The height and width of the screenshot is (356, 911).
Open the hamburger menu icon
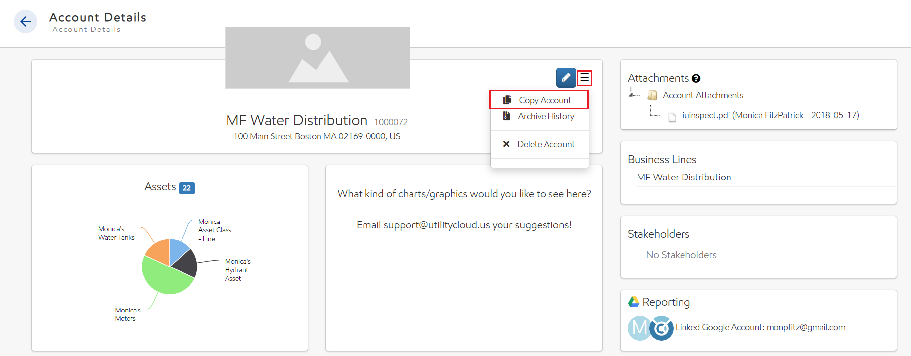(585, 78)
